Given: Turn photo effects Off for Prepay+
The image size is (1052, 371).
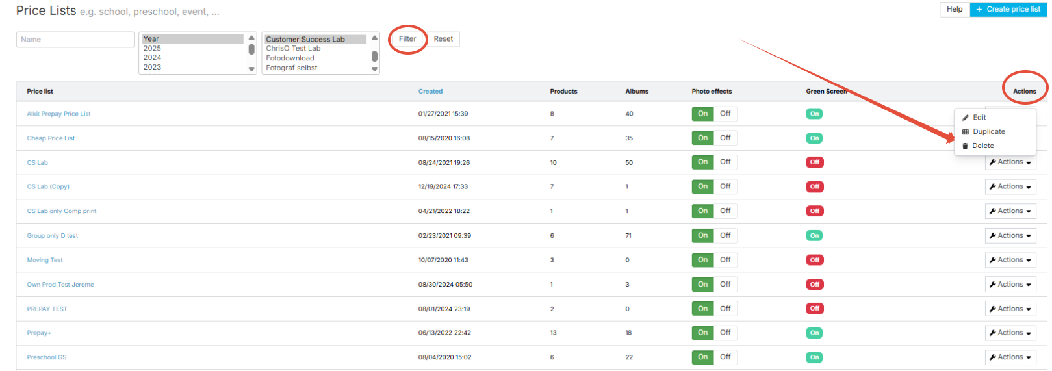Looking at the screenshot, I should (x=725, y=333).
